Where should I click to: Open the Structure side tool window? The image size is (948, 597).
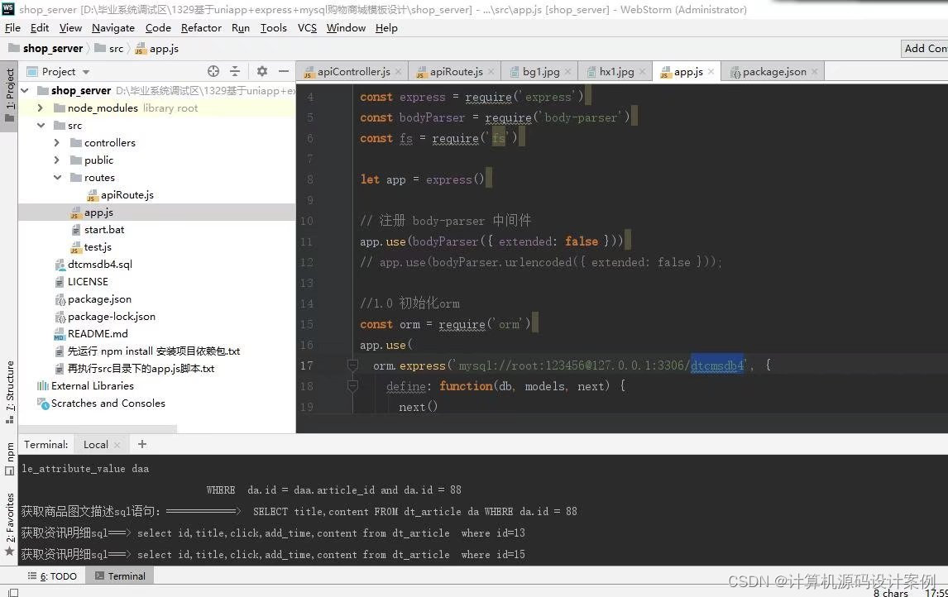[10, 391]
